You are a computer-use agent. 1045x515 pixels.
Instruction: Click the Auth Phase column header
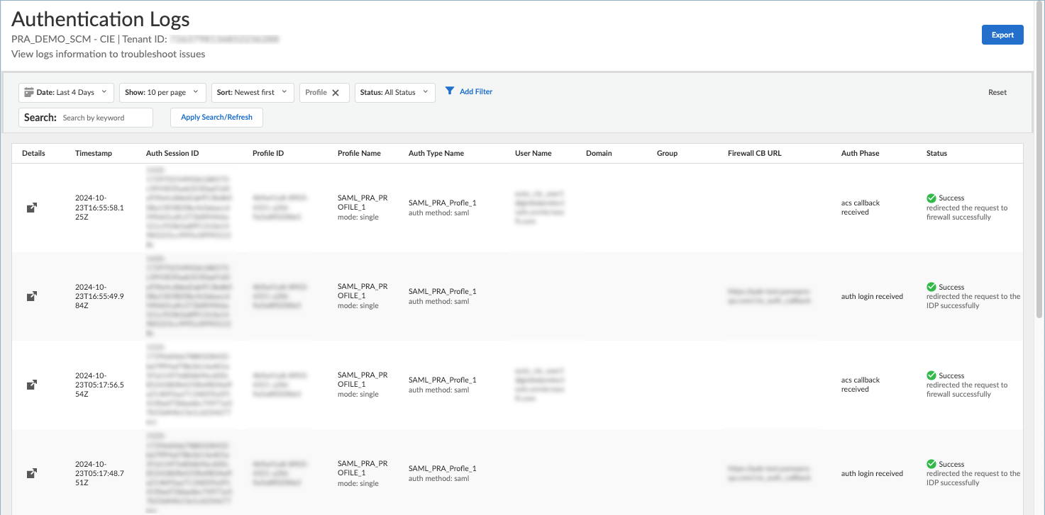click(x=860, y=153)
